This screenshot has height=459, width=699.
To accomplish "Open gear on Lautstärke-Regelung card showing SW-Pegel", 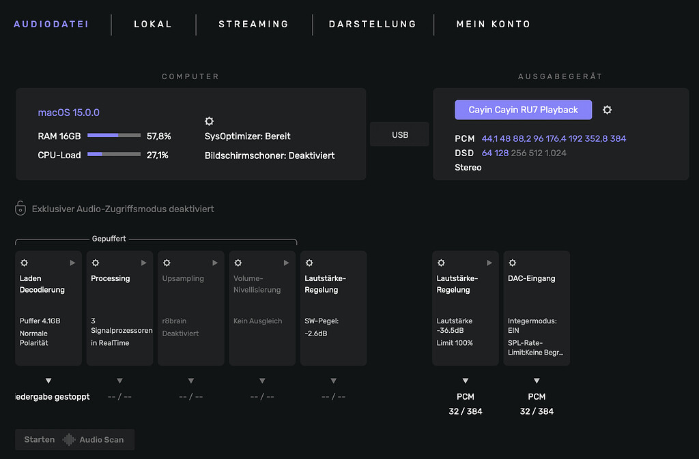I will tap(309, 263).
